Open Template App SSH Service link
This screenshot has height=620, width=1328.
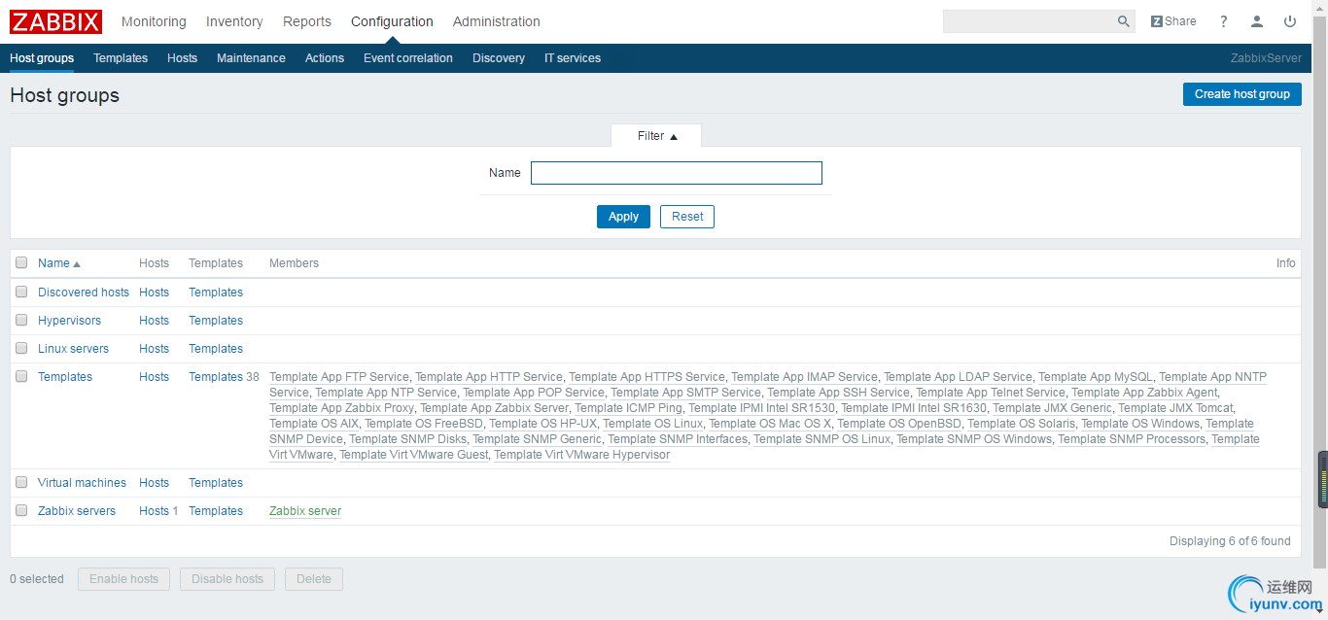(838, 393)
